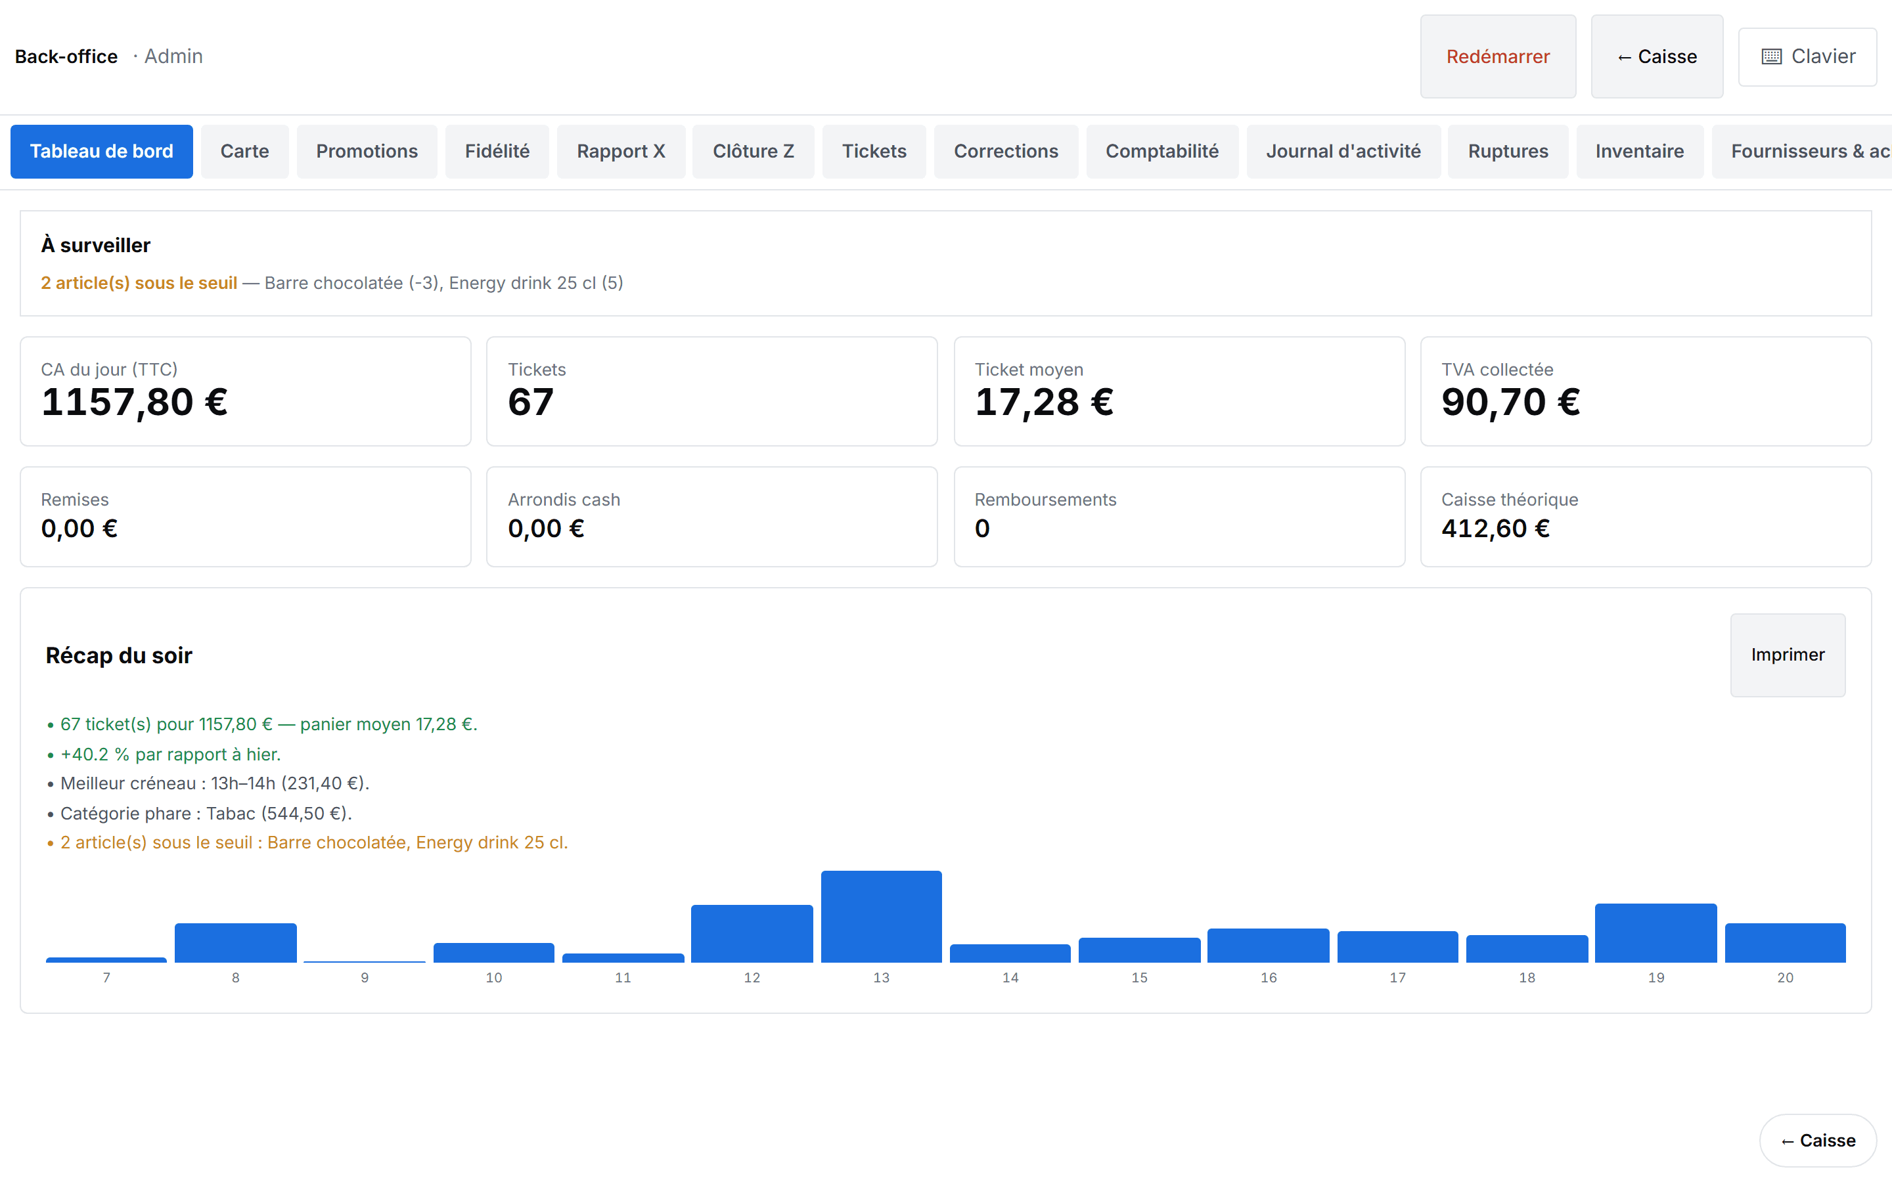
Task: Click the Remboursements 0 card
Action: tap(1179, 517)
